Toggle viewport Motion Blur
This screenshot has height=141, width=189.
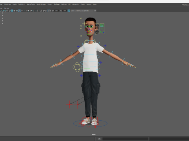coord(31,11)
